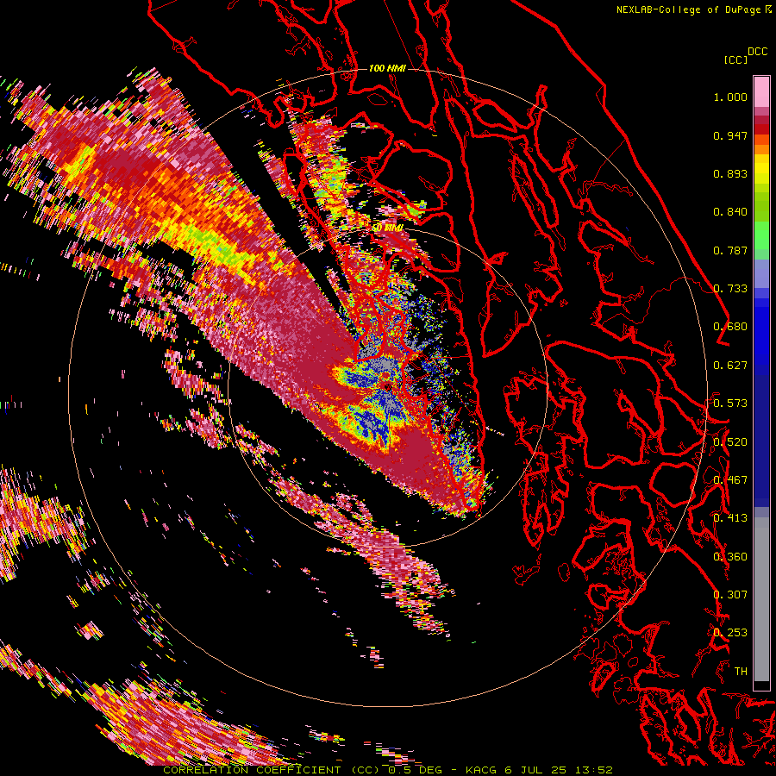Click the 0.680 legend value

pos(730,327)
